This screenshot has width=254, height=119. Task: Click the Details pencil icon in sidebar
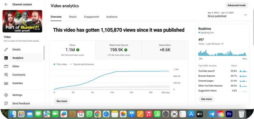click(x=6, y=50)
